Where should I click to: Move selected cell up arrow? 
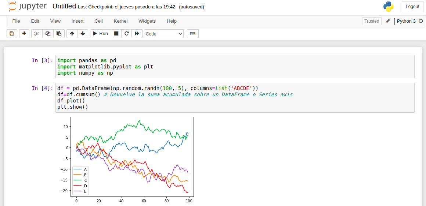(72, 34)
